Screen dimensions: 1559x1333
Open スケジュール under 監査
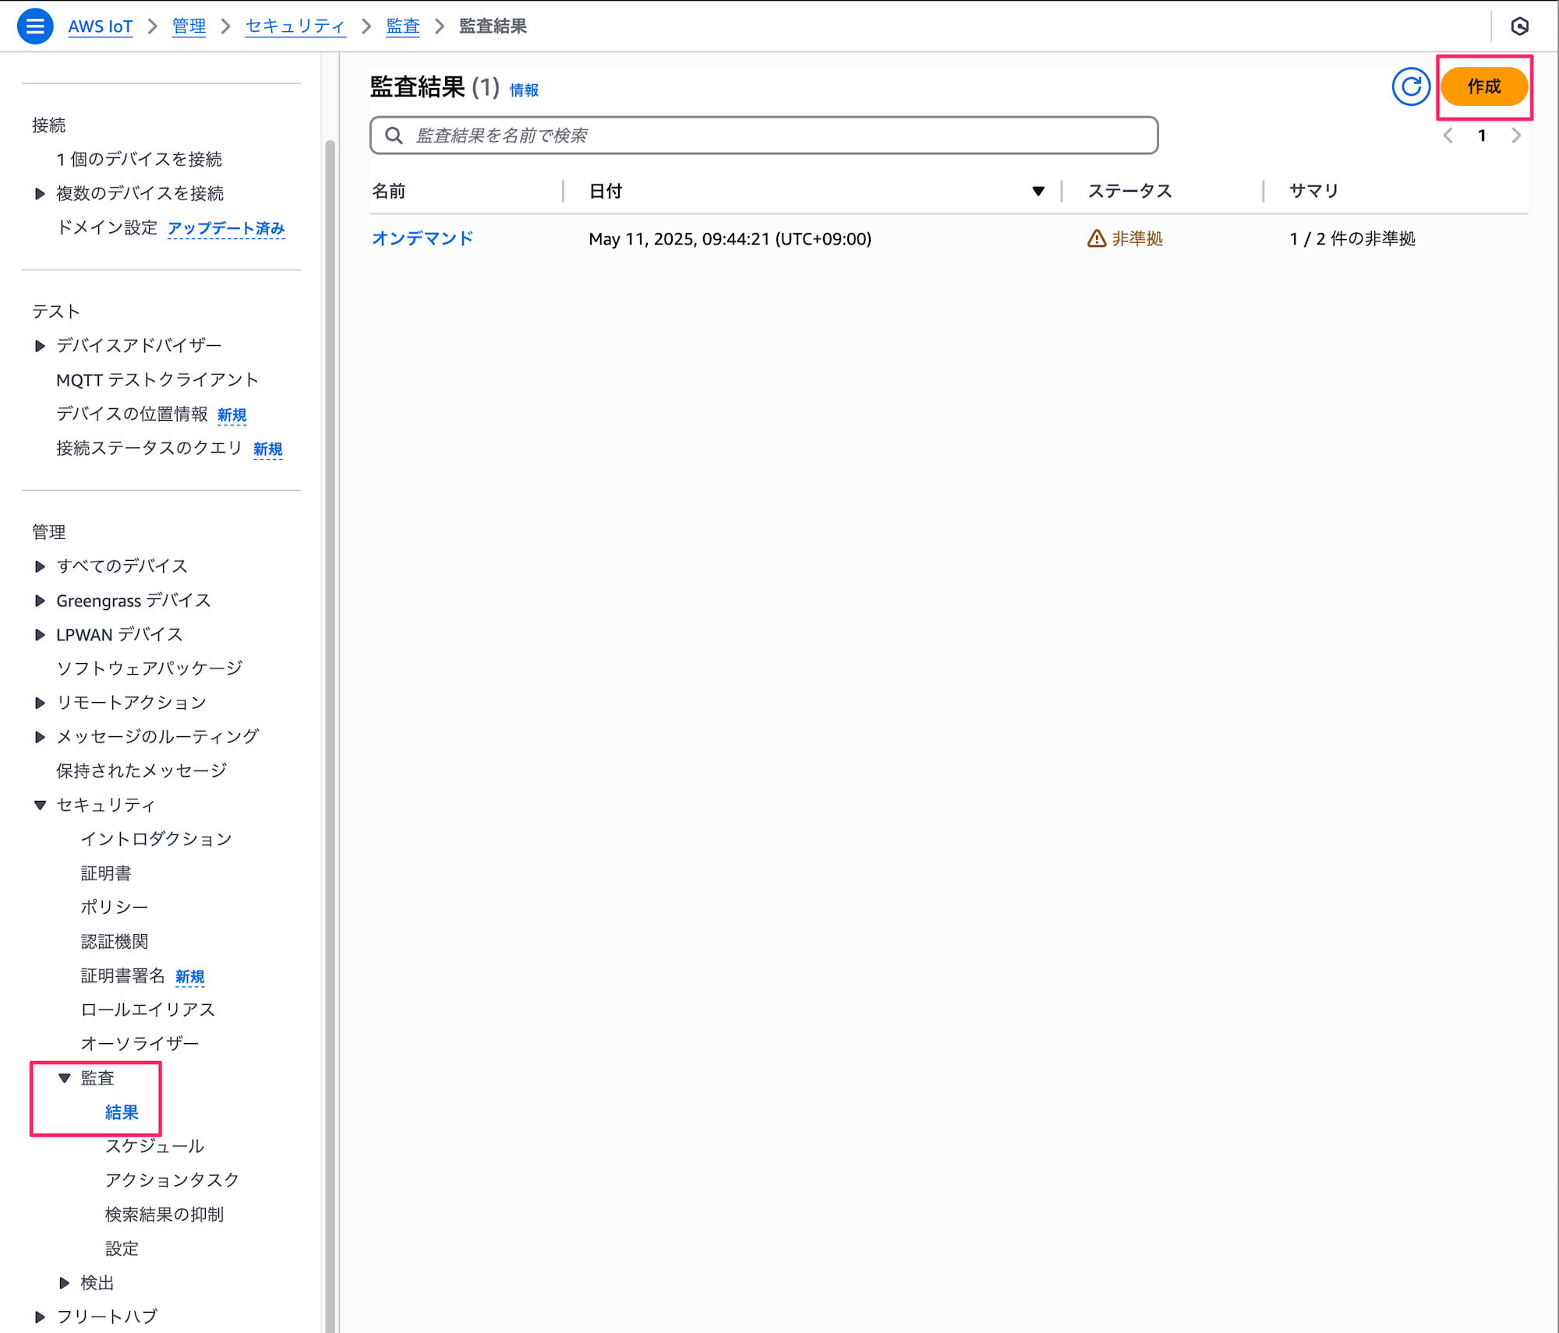coord(155,1146)
